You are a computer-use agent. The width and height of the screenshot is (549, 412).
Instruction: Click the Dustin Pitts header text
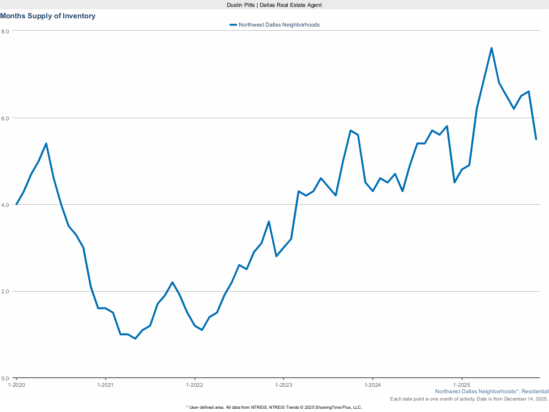coord(274,5)
